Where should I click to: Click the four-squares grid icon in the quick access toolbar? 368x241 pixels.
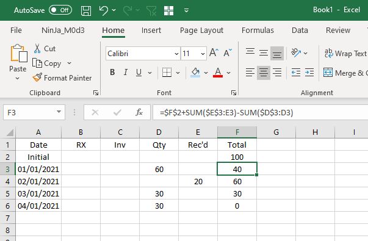[169, 10]
